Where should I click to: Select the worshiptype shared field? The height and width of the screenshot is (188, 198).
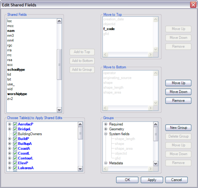(x=17, y=94)
